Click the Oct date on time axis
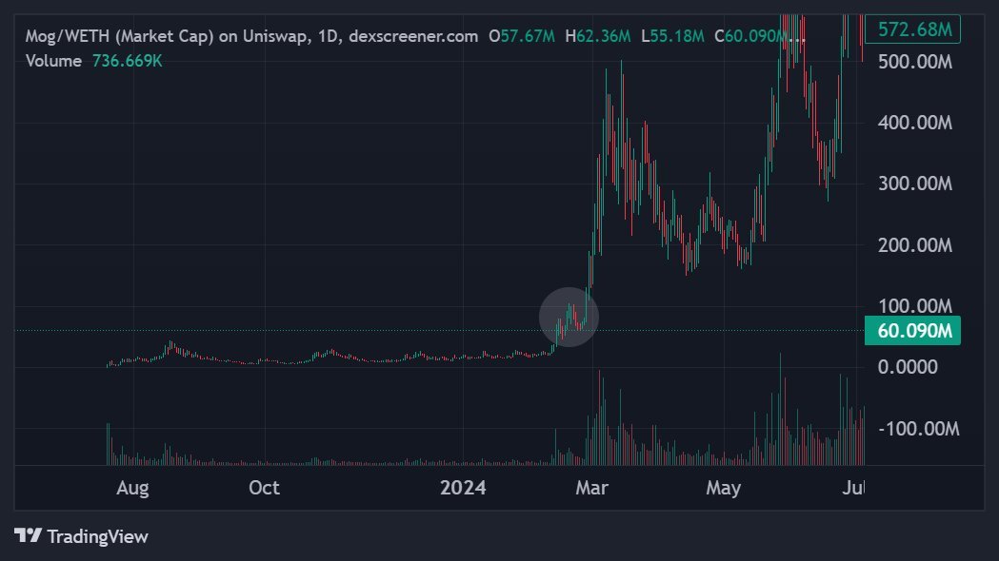The height and width of the screenshot is (561, 999). (x=264, y=488)
